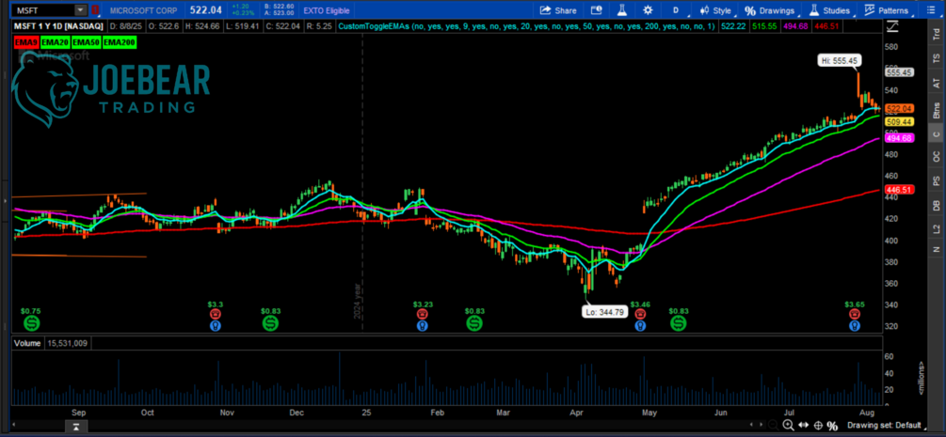Click the collapse lower panel arrow icon
The height and width of the screenshot is (437, 946).
pos(78,427)
